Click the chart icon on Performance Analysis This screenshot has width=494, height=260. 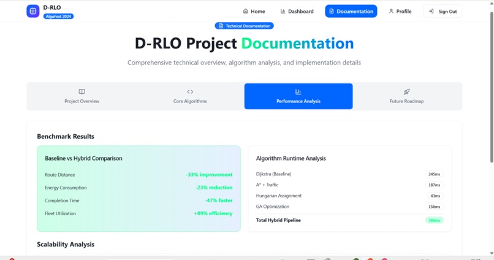click(x=298, y=92)
